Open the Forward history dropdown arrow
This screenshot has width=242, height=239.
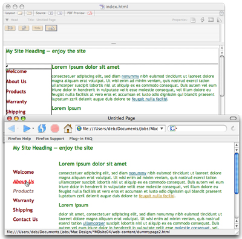[33, 129]
